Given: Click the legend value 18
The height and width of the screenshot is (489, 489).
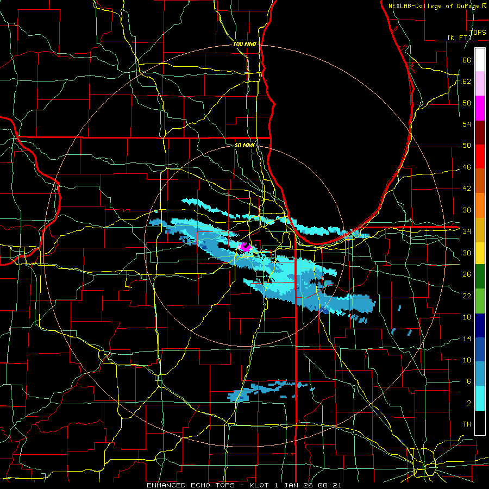Looking at the screenshot, I should click(x=467, y=317).
